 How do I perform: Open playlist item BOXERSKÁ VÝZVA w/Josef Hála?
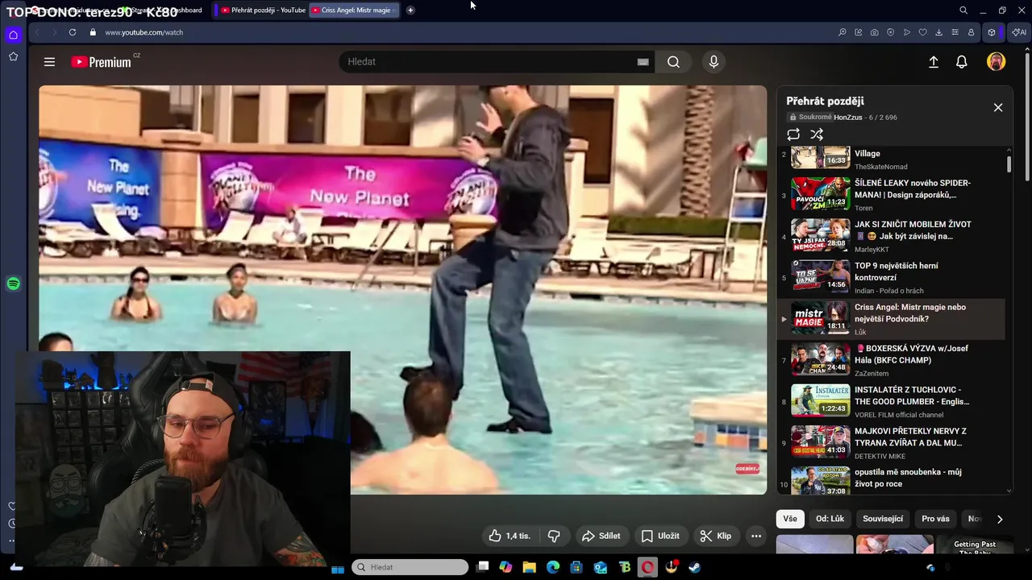[x=891, y=360]
